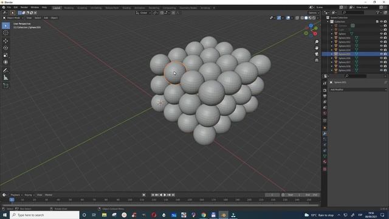Open the Output properties tab
This screenshot has width=389, height=219.
click(325, 96)
